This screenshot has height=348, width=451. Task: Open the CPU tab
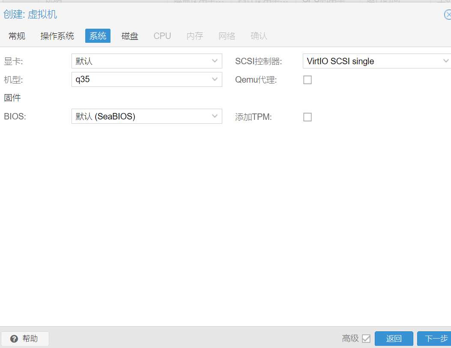pyautogui.click(x=162, y=36)
